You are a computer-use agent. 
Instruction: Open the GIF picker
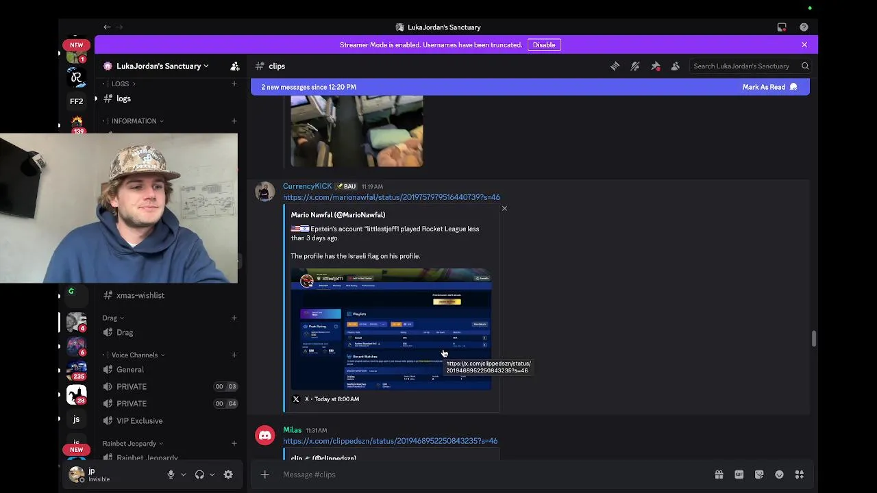[739, 475]
